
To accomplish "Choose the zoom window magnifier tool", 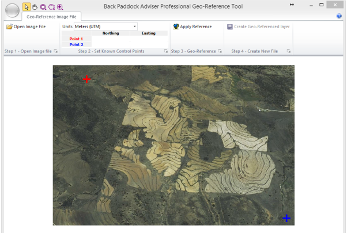I will pyautogui.click(x=43, y=7).
